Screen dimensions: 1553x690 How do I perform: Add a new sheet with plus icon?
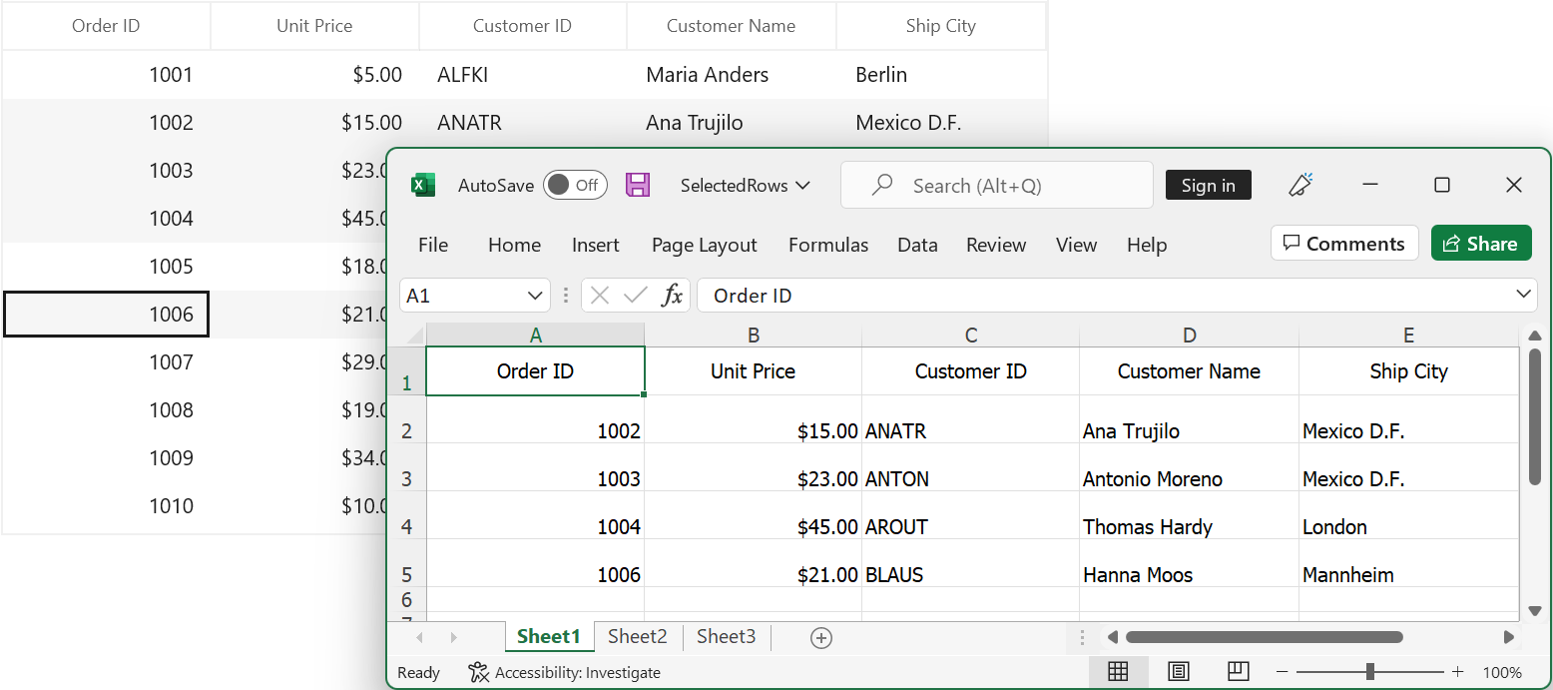pos(821,638)
